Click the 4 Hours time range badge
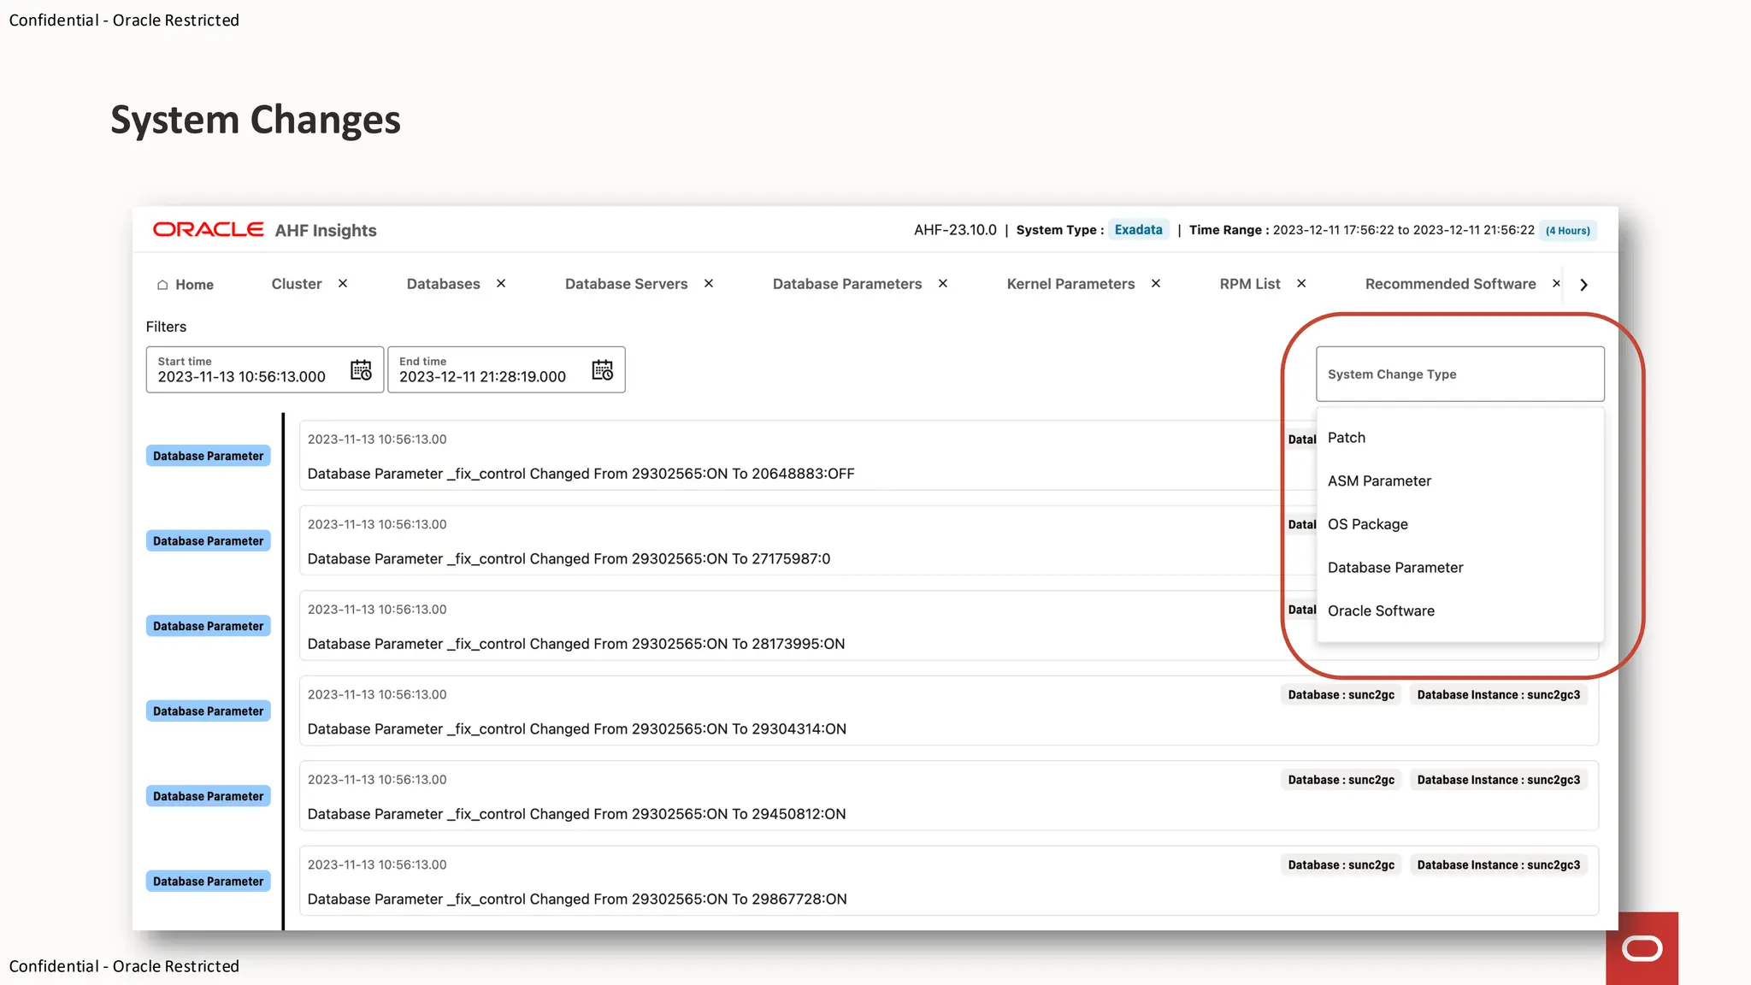Image resolution: width=1751 pixels, height=985 pixels. (x=1567, y=230)
